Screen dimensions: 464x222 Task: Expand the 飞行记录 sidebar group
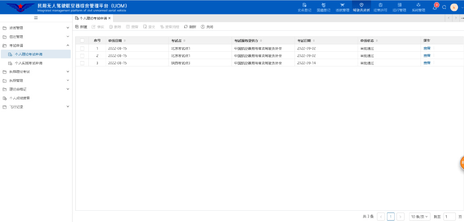36,107
